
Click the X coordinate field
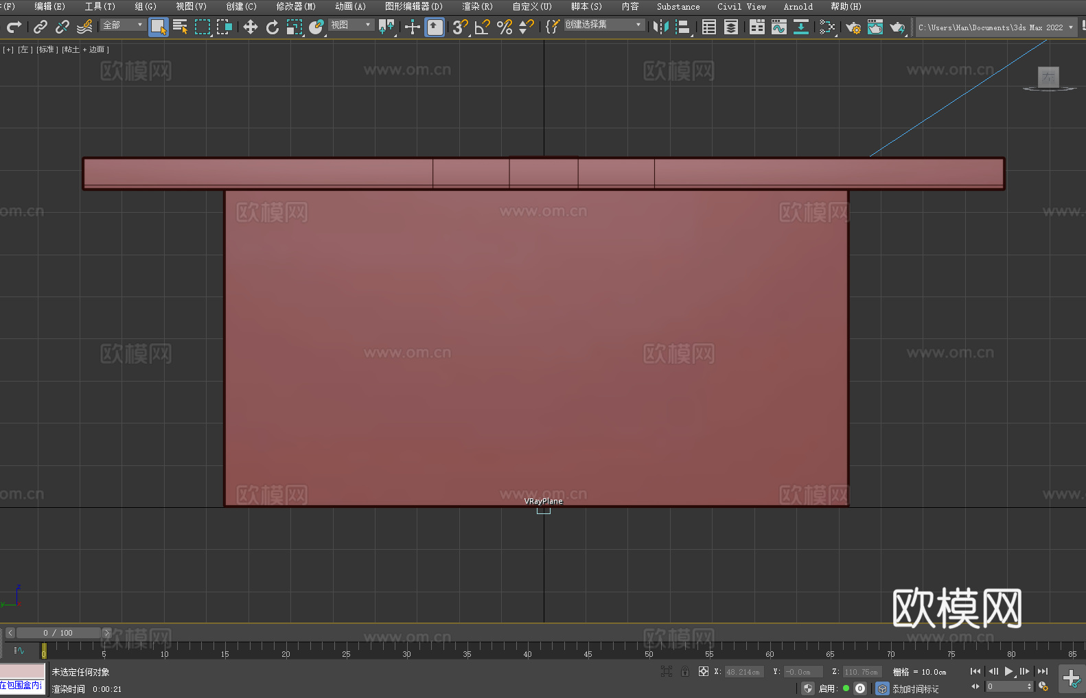(x=744, y=672)
